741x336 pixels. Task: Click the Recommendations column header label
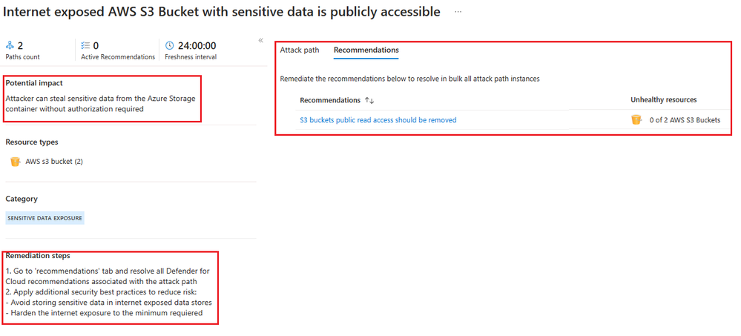click(x=330, y=100)
